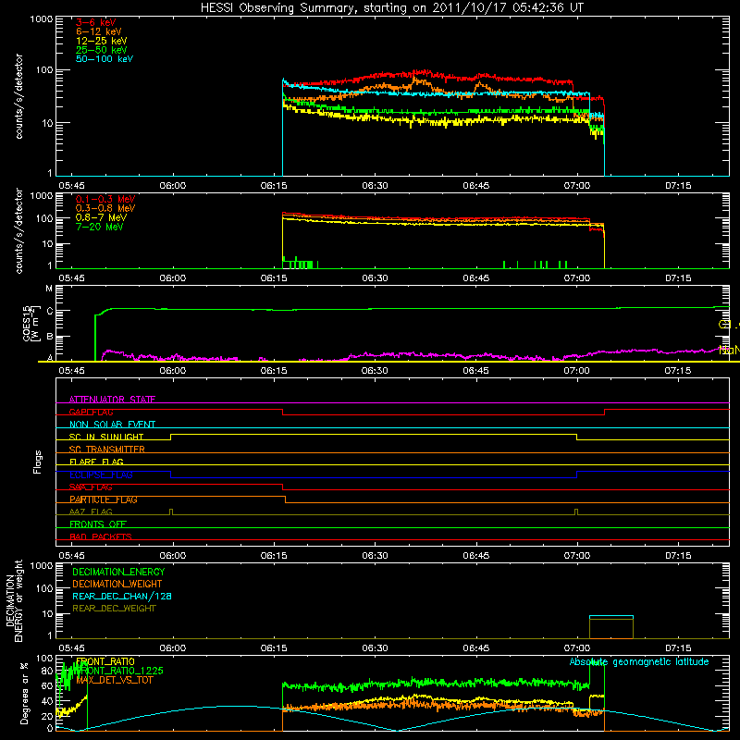
Task: Select the NON_SOLAR_EVENT flag label
Action: click(x=112, y=425)
